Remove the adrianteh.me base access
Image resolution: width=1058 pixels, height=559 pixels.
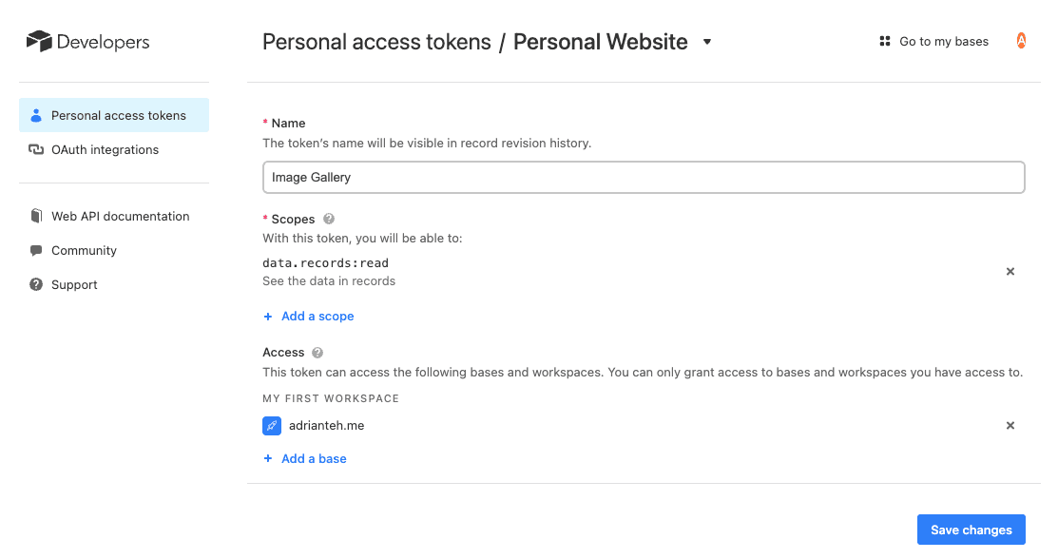click(x=1010, y=426)
